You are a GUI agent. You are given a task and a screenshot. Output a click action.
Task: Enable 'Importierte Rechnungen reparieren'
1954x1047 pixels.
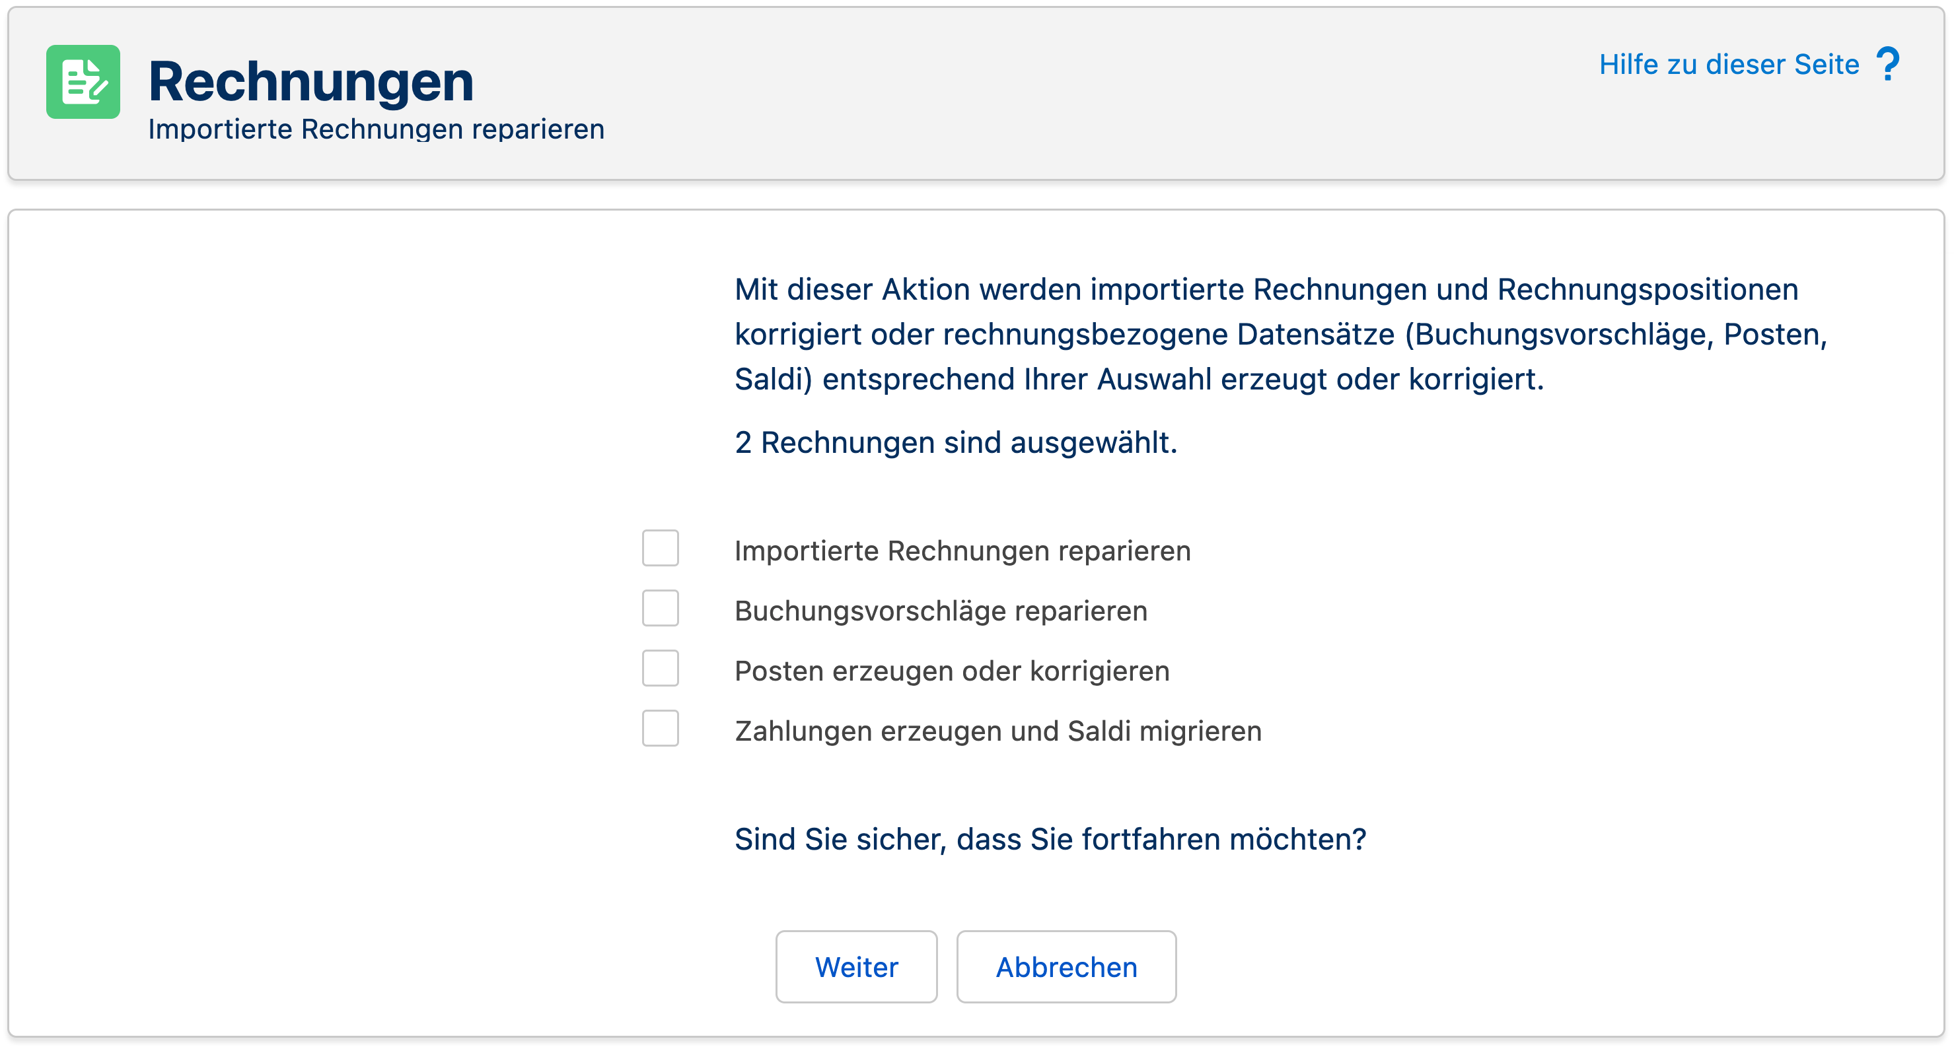click(x=660, y=548)
